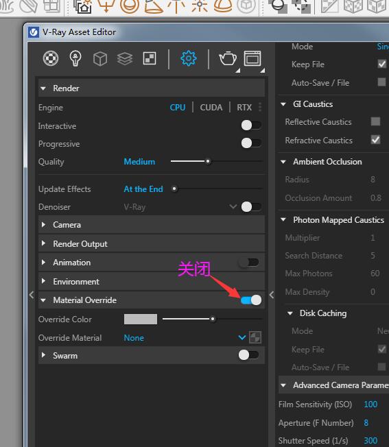Collapse the Material Override section
Screen dimensions: 389x447
click(43, 300)
